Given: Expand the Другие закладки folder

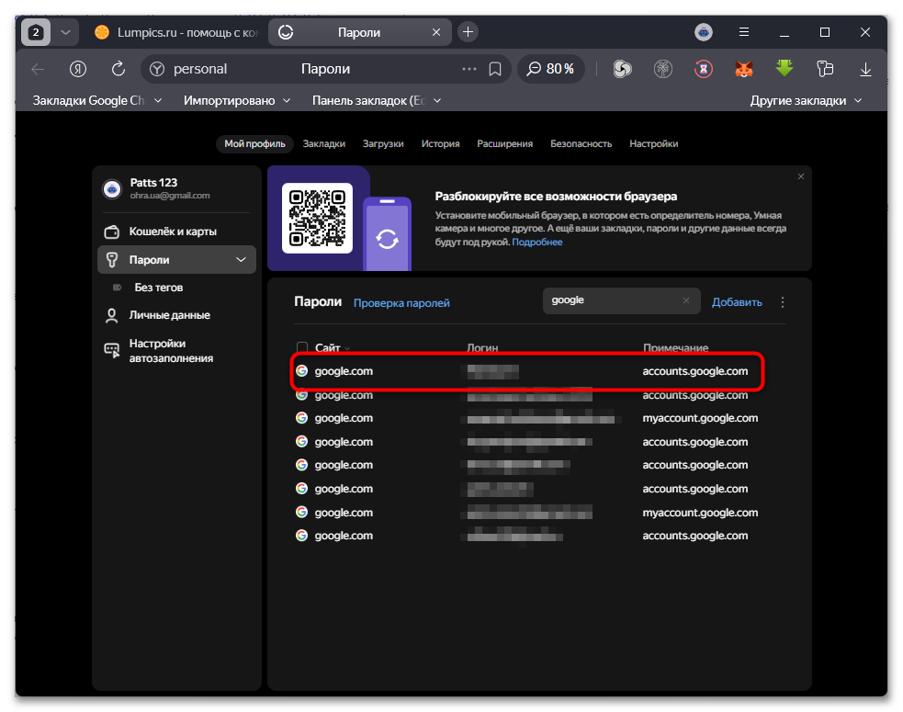Looking at the screenshot, I should click(806, 101).
